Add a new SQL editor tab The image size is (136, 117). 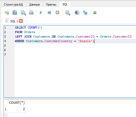[7, 13]
